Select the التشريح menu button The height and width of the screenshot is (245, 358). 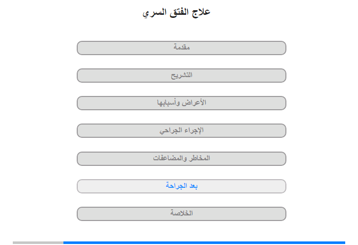click(x=182, y=76)
